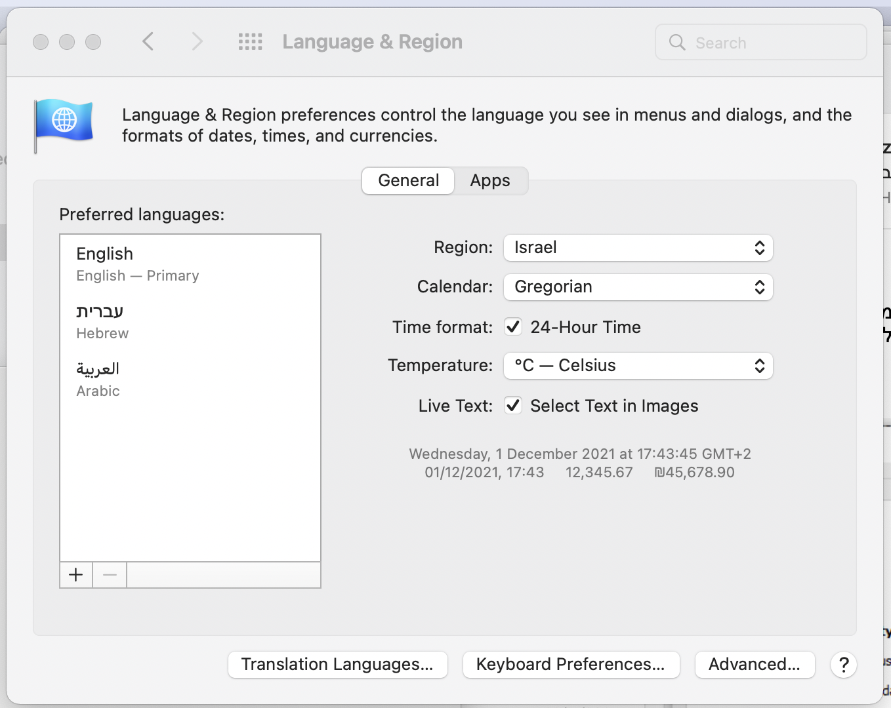891x708 pixels.
Task: Toggle the 24-Hour Time checkbox
Action: click(x=513, y=326)
